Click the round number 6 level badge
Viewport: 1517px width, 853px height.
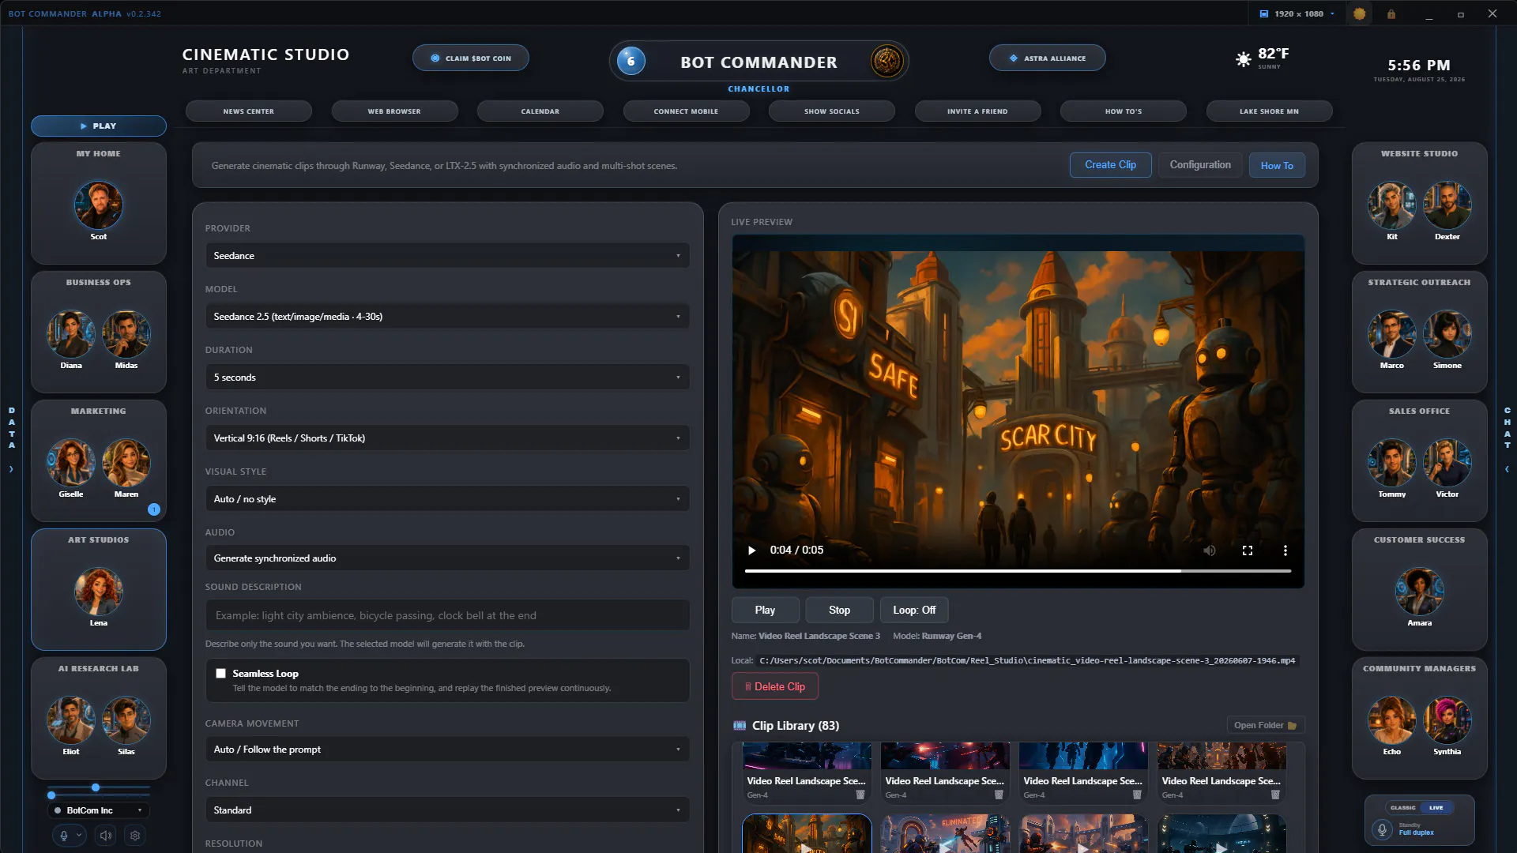[x=631, y=61]
